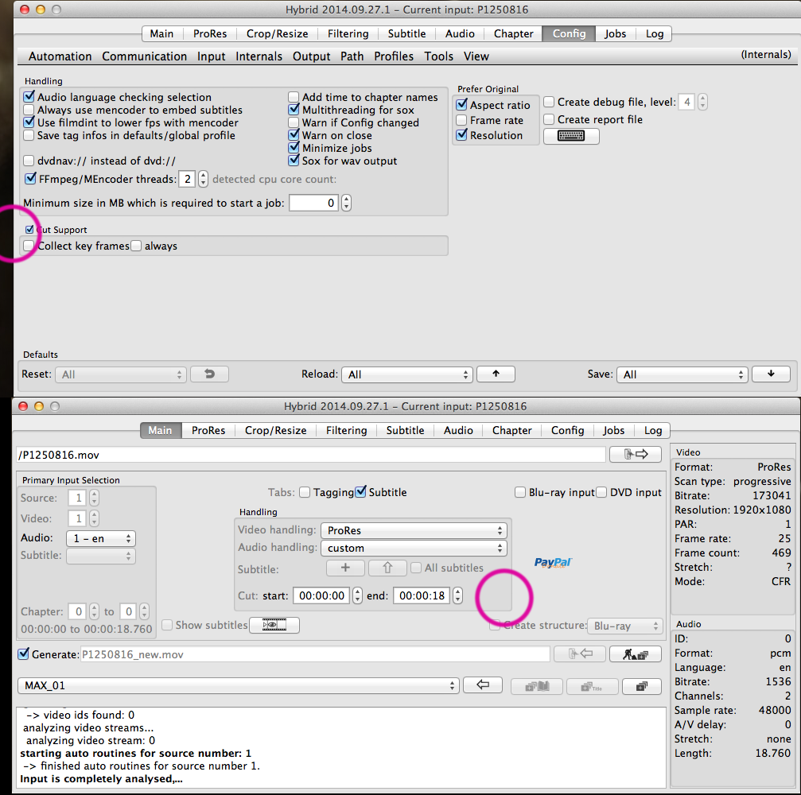Click the Cut end time field 00:00:18
The width and height of the screenshot is (801, 795).
422,595
